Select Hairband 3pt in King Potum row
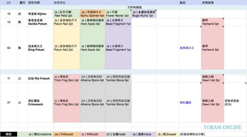 click(x=213, y=48)
